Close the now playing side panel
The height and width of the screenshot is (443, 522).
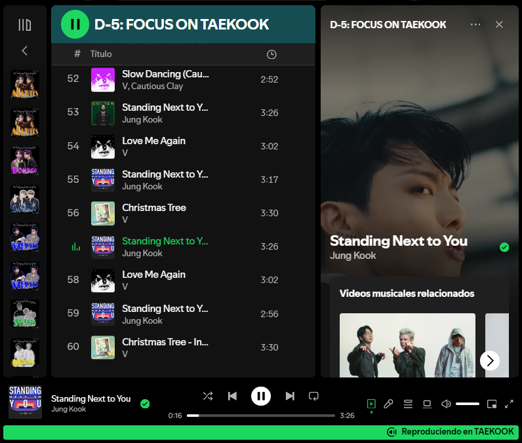click(x=498, y=24)
